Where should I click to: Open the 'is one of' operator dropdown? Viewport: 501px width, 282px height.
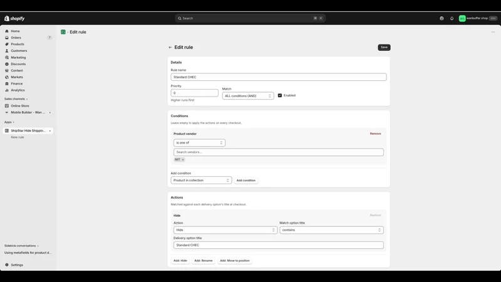(x=199, y=143)
